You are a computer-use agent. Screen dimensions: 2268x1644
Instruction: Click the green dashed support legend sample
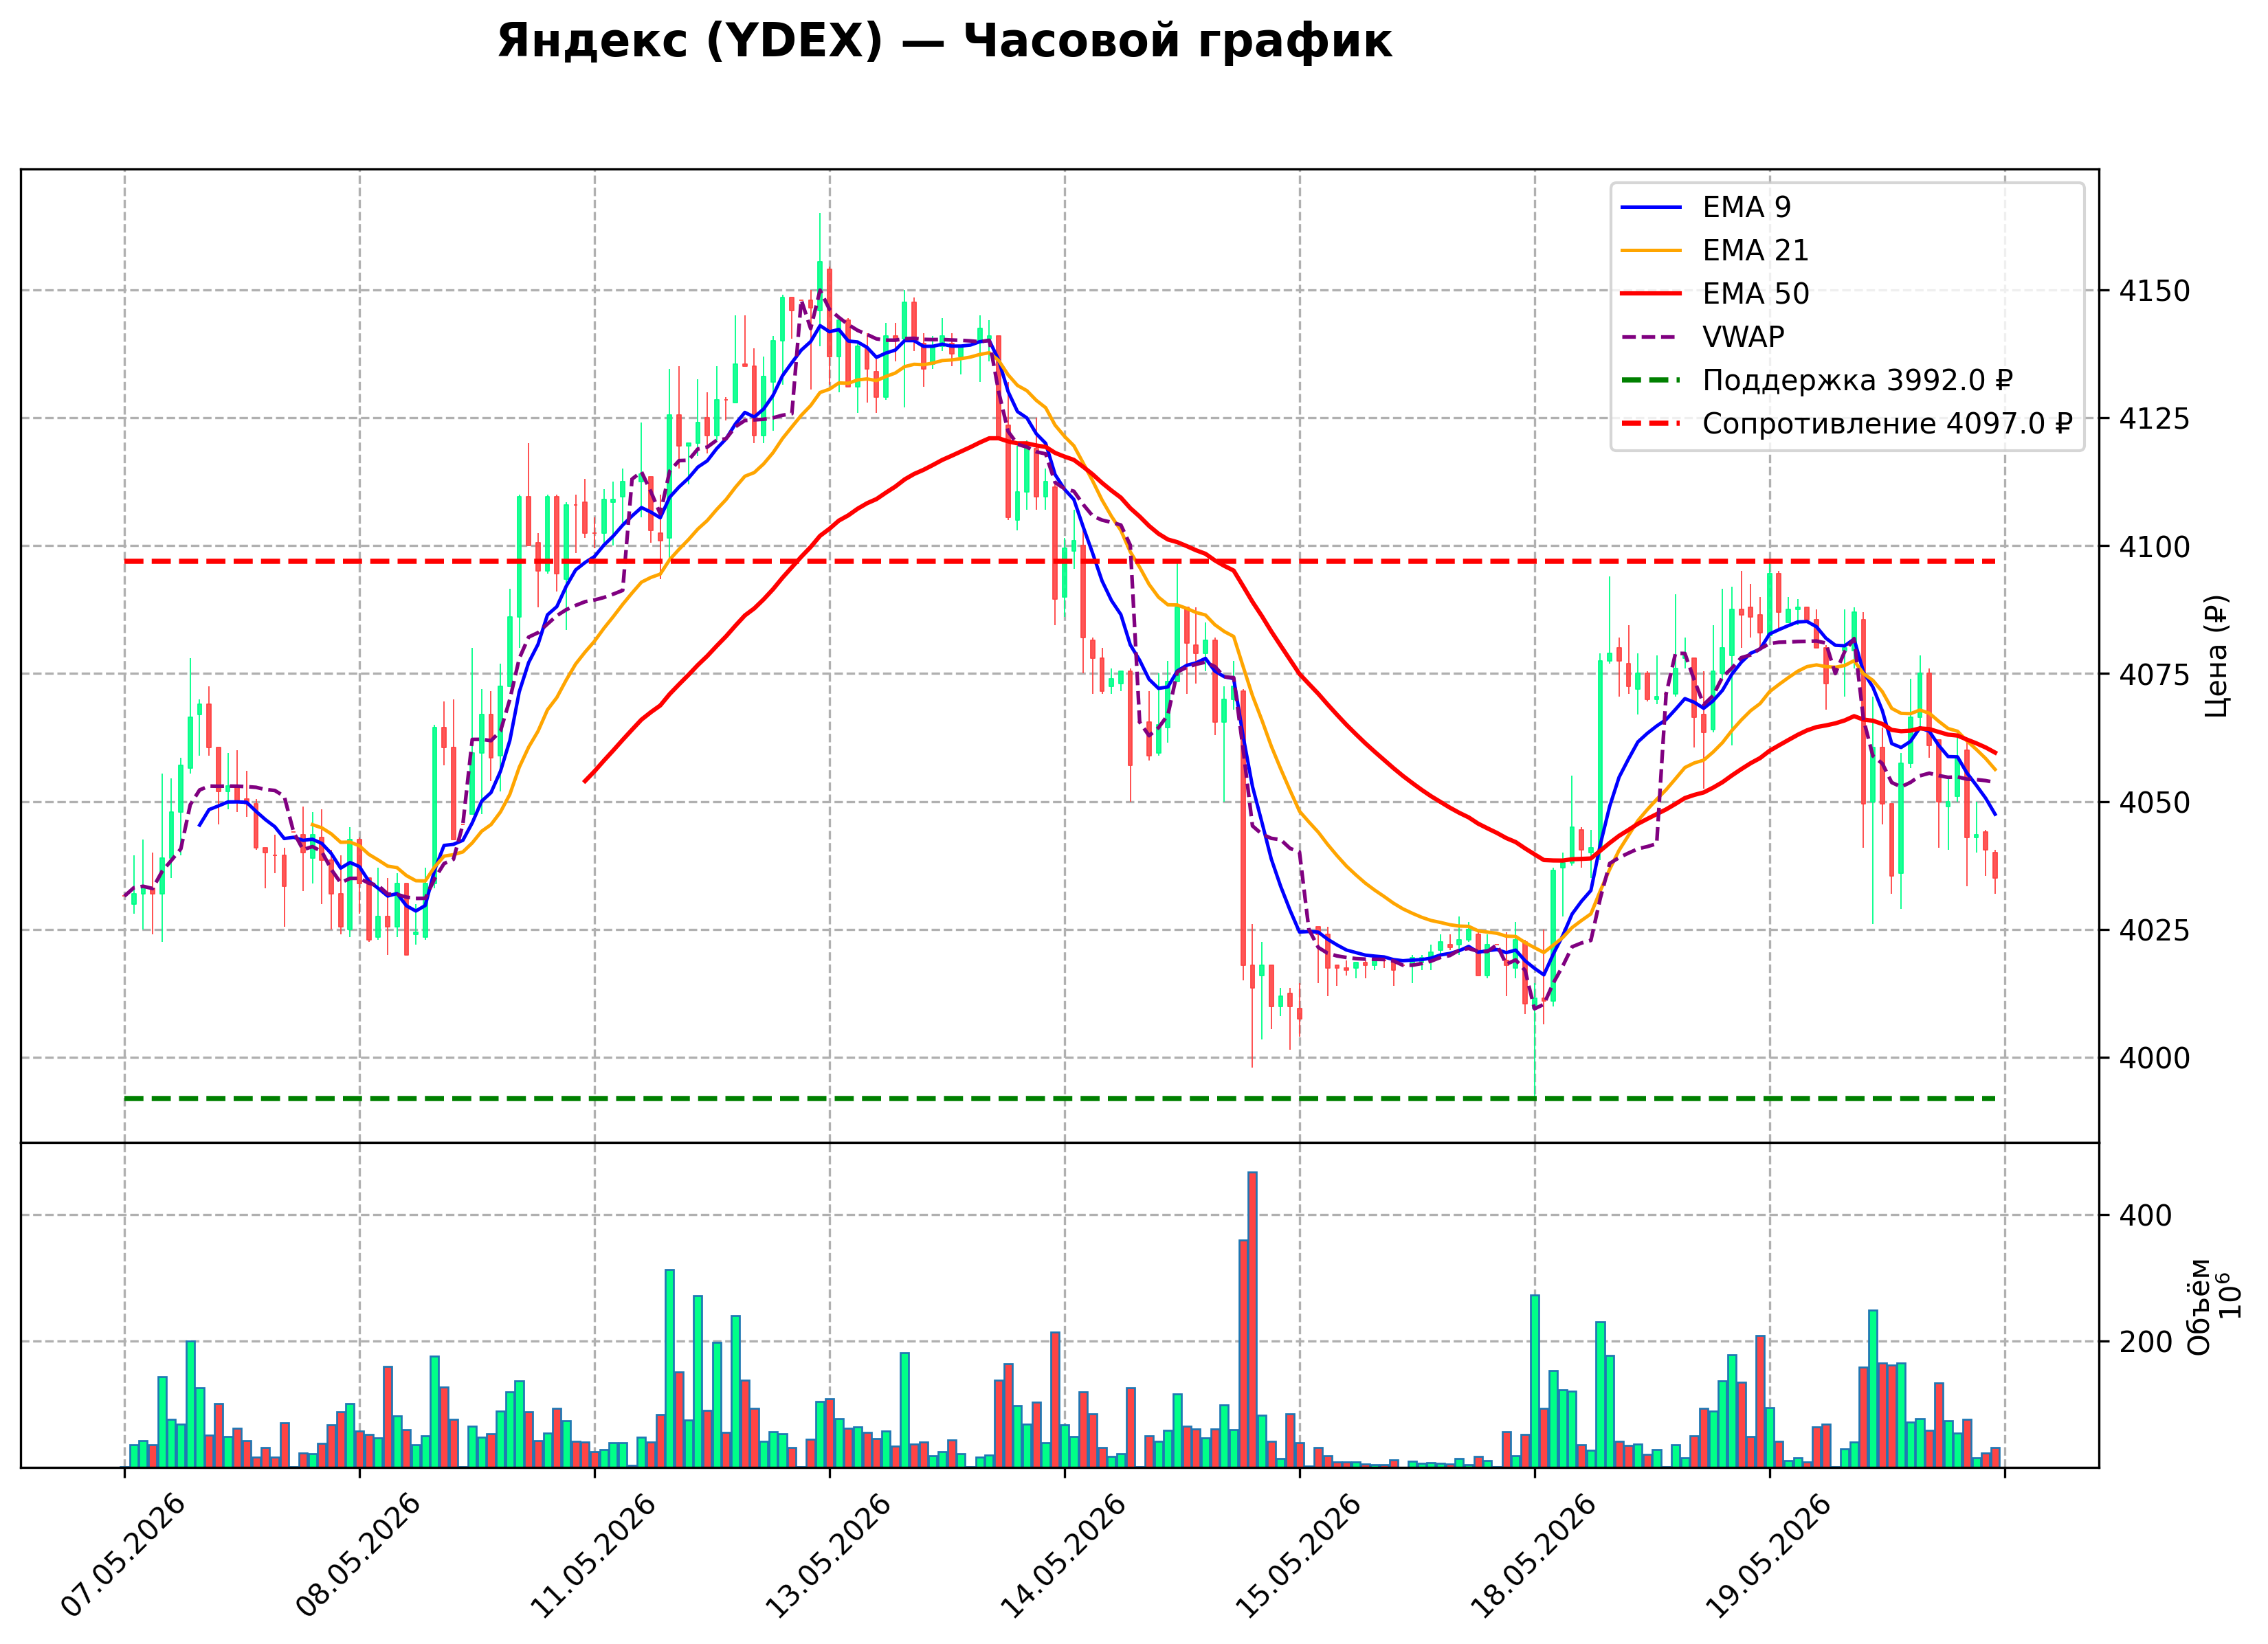[1651, 381]
